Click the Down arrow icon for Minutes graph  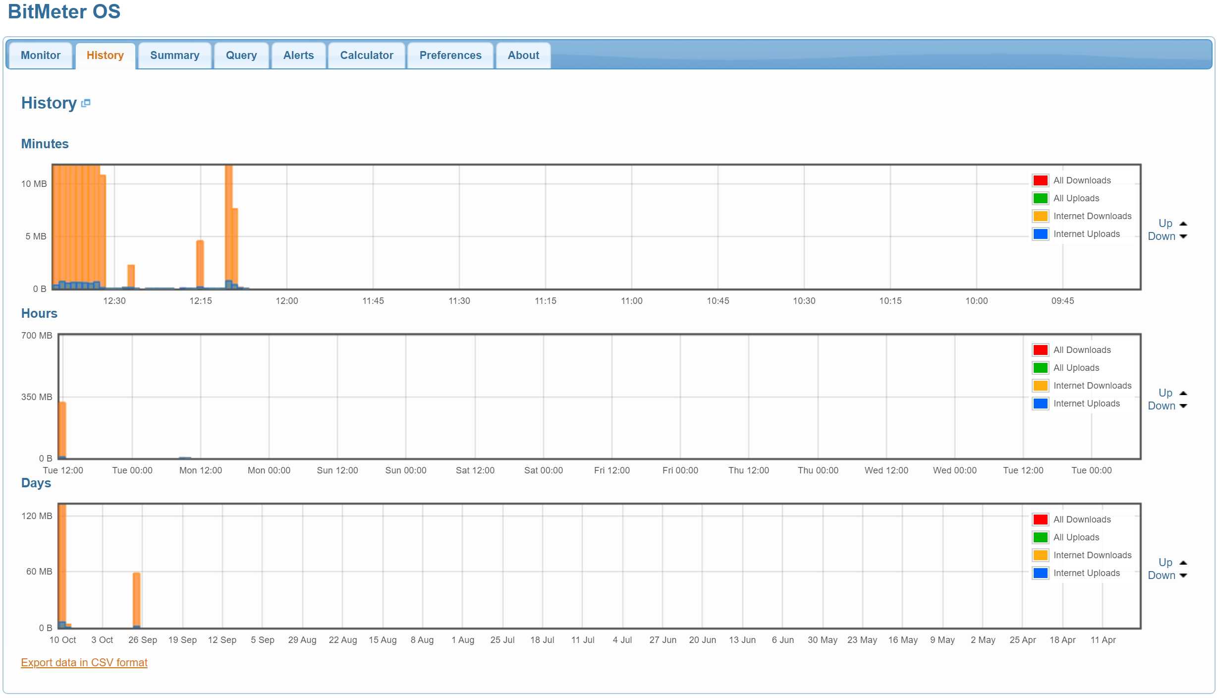1183,236
